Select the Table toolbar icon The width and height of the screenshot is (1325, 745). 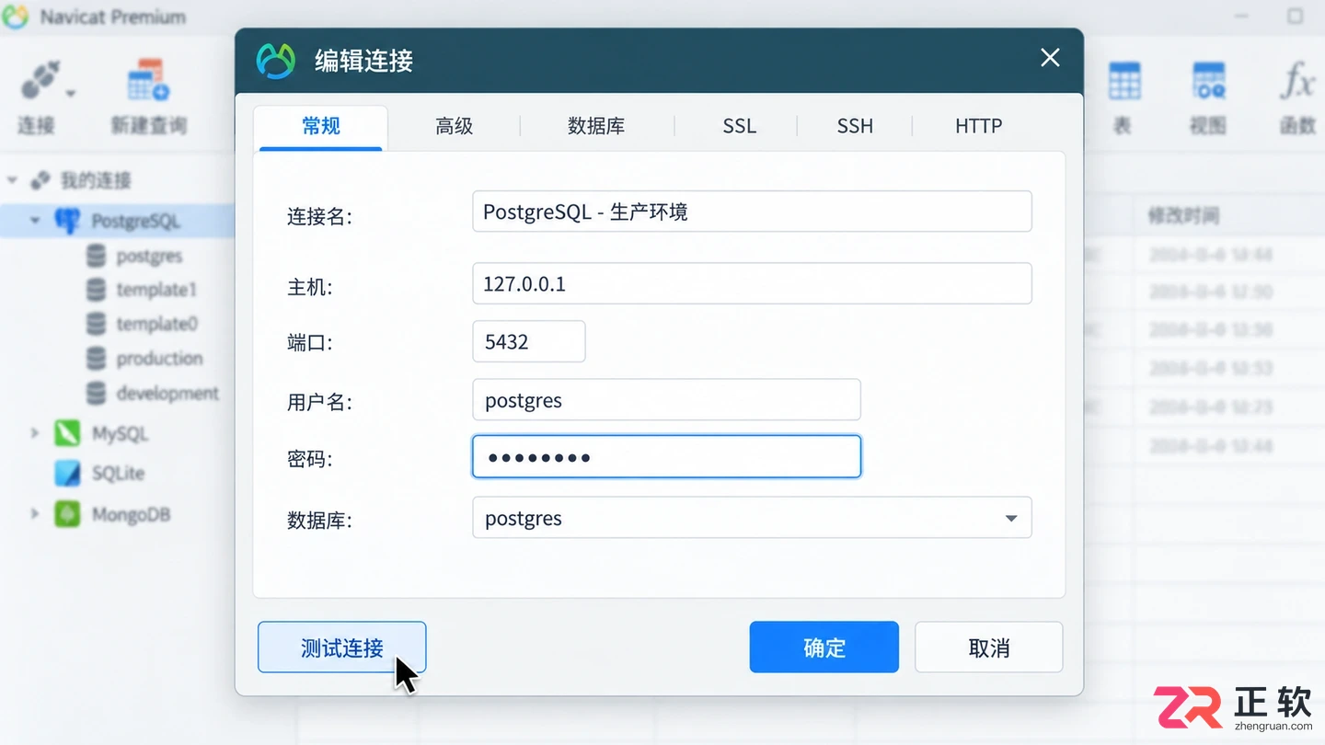click(x=1123, y=82)
